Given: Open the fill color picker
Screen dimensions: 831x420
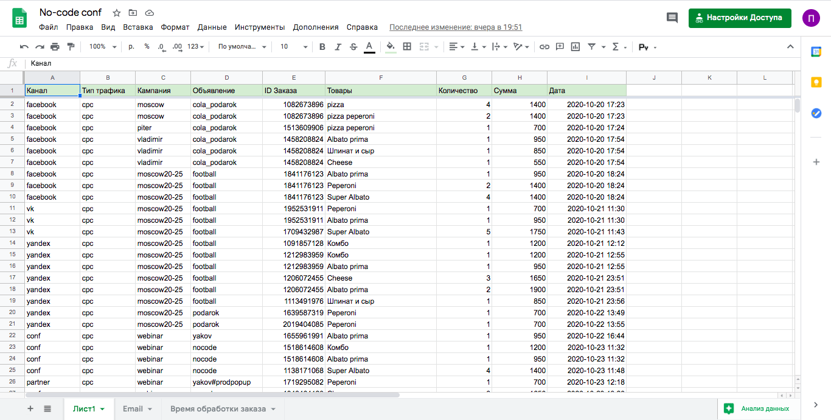Looking at the screenshot, I should [x=391, y=47].
